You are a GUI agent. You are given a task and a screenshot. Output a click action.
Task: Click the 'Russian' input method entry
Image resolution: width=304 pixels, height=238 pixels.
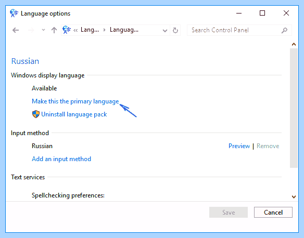42,146
